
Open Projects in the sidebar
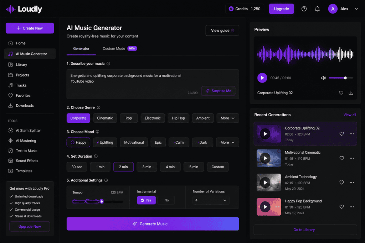click(30, 75)
